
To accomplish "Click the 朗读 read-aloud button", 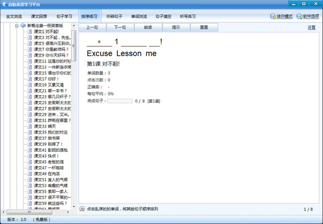I will (x=148, y=27).
